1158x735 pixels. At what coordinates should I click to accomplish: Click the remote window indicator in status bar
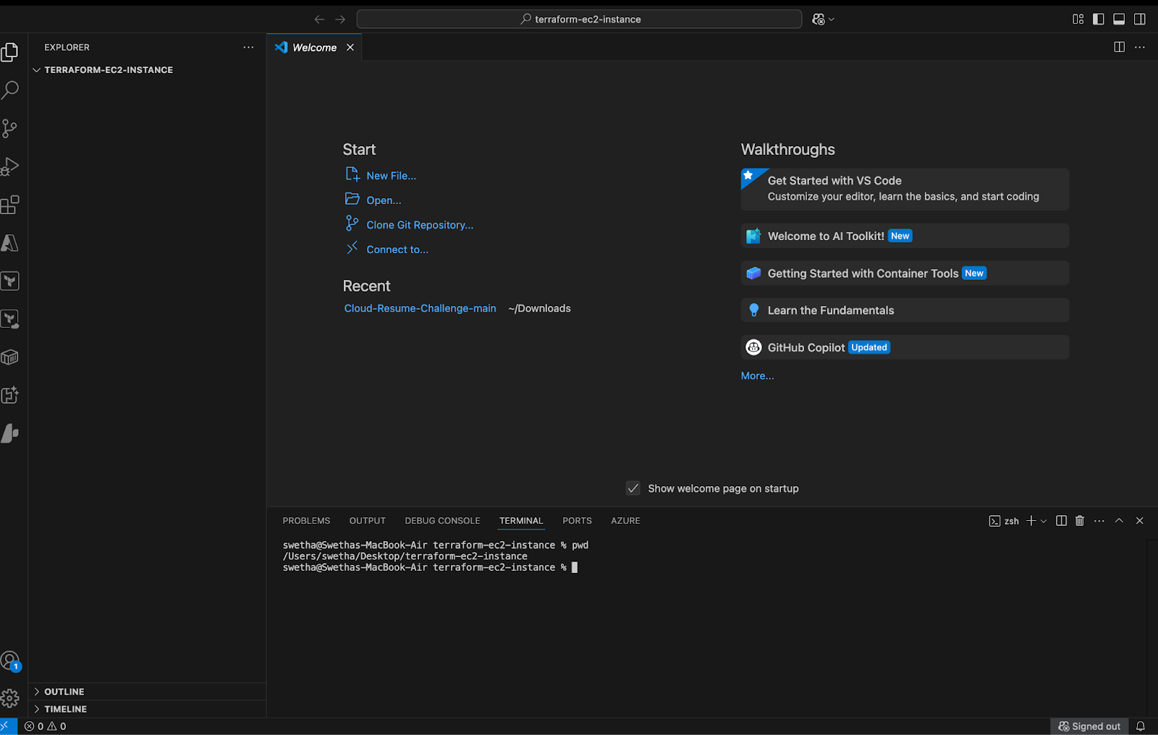click(7, 726)
